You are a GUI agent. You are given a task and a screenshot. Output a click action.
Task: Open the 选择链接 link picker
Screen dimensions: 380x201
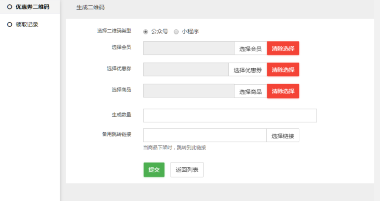(282, 136)
